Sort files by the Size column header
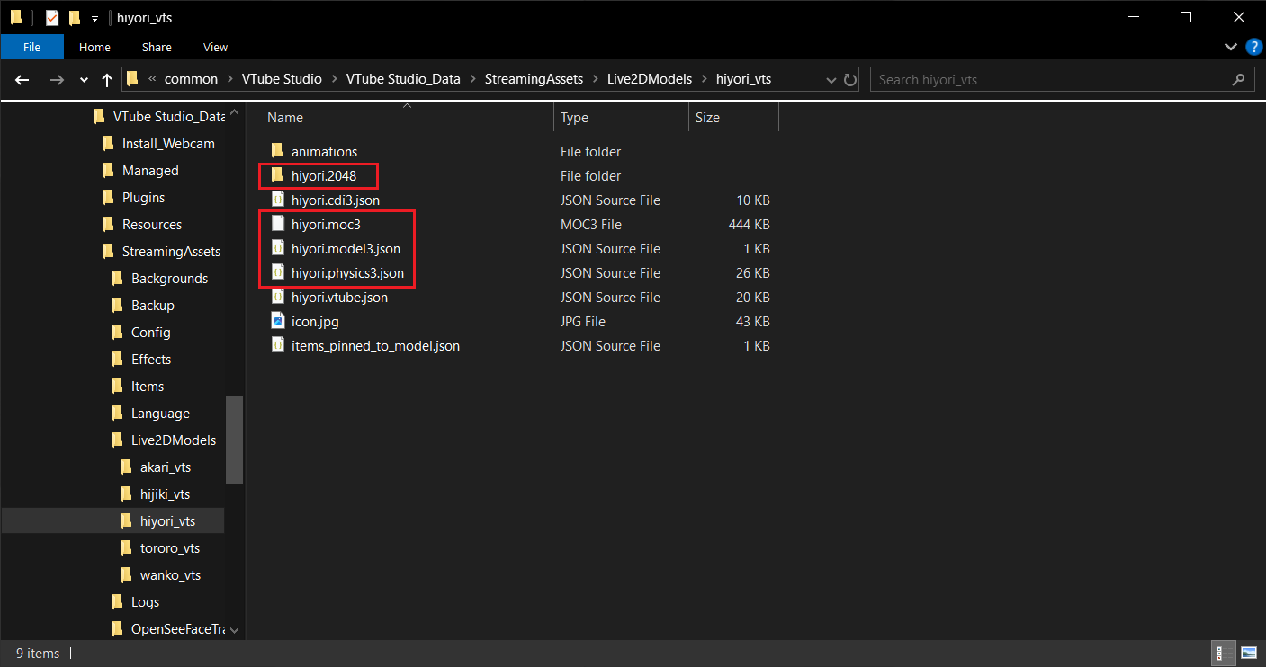1266x667 pixels. pyautogui.click(x=707, y=118)
